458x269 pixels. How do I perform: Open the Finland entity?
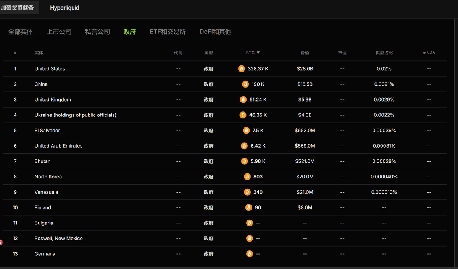(43, 207)
